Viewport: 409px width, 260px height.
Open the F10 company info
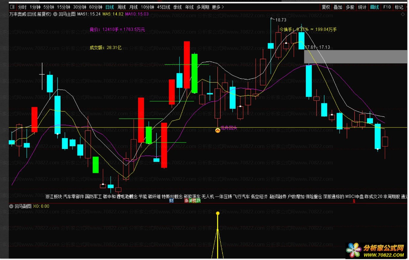(x=387, y=7)
